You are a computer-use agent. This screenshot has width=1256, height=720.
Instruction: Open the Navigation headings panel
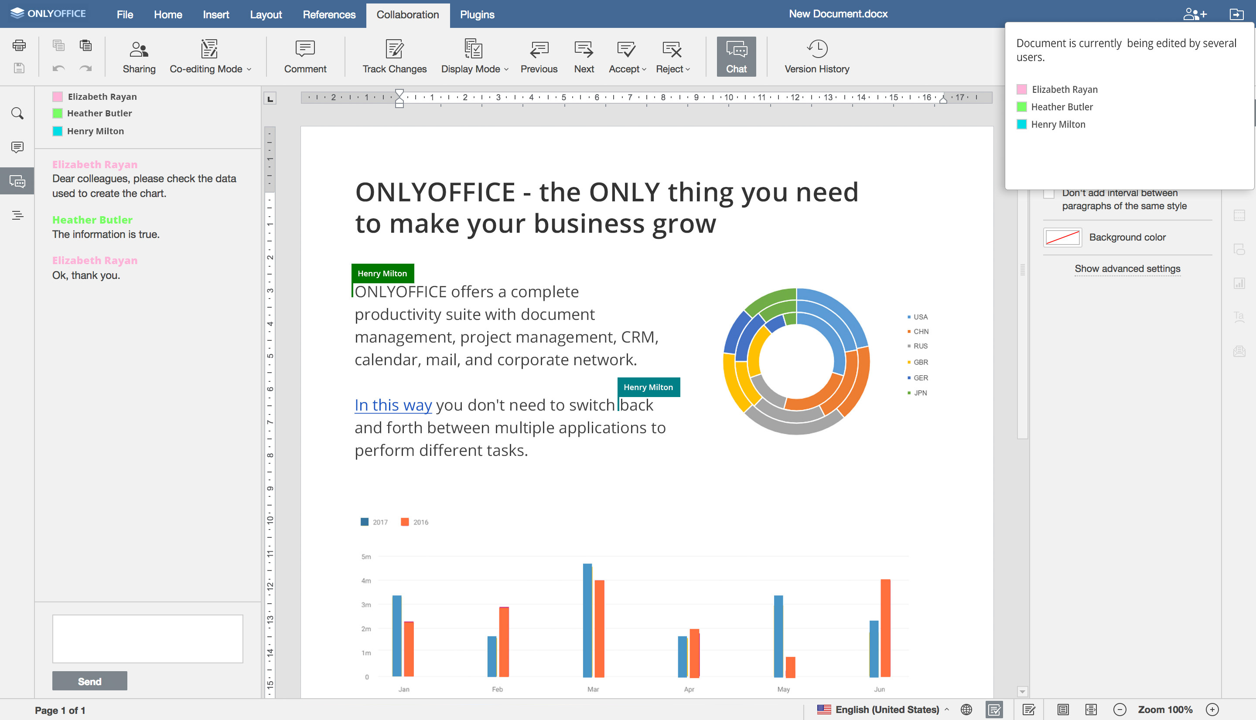(17, 214)
